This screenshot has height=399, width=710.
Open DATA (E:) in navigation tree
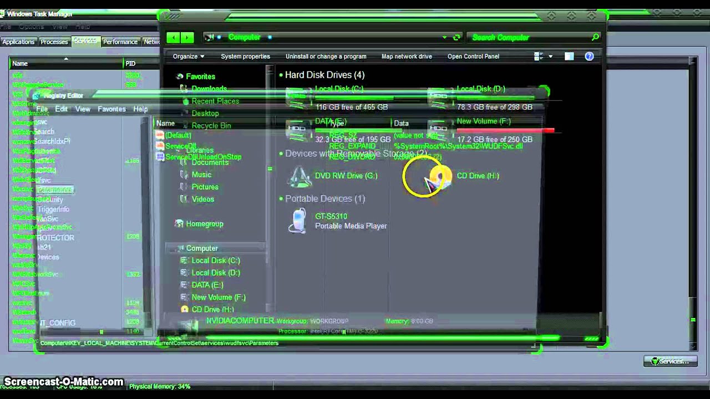pyautogui.click(x=207, y=285)
